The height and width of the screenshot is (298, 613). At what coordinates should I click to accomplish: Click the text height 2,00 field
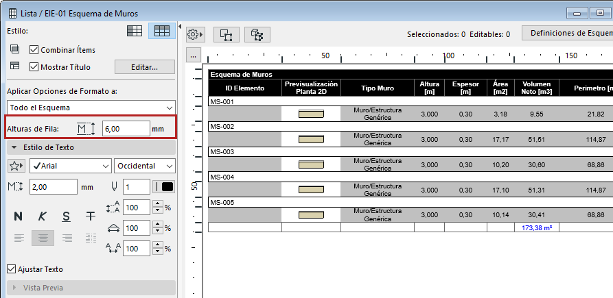click(x=54, y=187)
